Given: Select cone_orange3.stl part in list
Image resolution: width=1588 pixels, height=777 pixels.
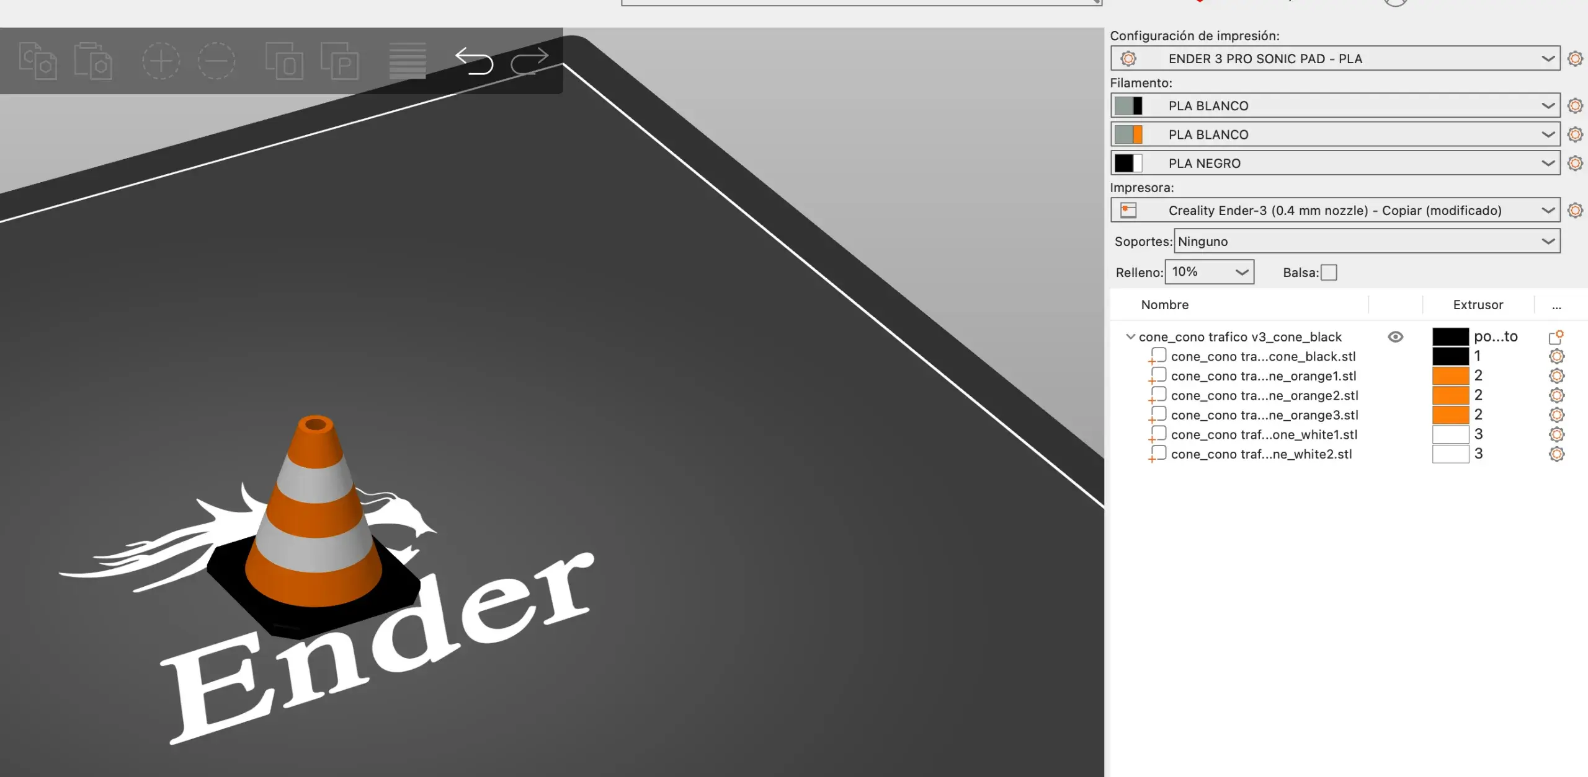Looking at the screenshot, I should (1264, 415).
